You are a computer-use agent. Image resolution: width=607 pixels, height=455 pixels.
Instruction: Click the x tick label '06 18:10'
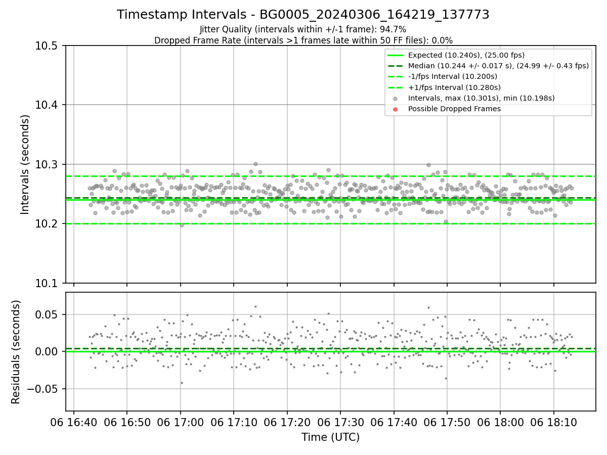click(553, 422)
